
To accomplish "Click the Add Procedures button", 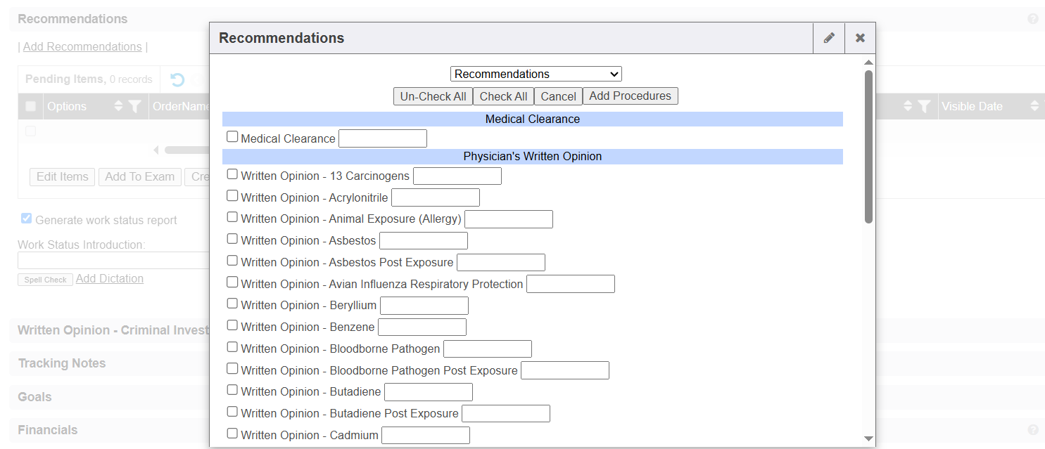I will click(630, 96).
